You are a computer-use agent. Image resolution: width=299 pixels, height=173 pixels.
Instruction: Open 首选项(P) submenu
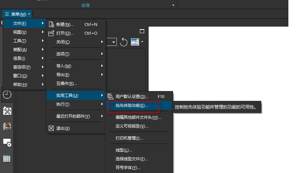[25, 67]
